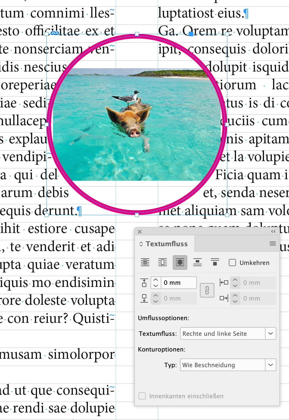Click the Innenkanten einschließen checkbox

[142, 396]
